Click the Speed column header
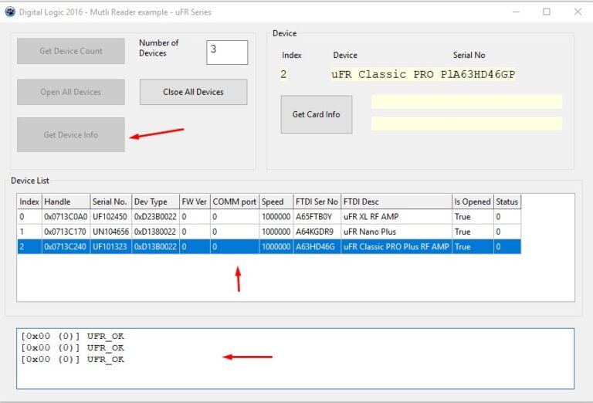593x403 pixels. pyautogui.click(x=276, y=201)
